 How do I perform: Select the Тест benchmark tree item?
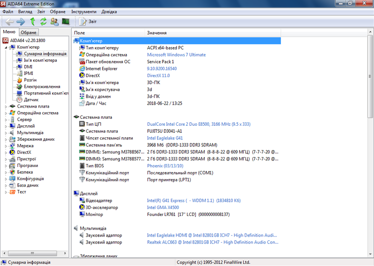pyautogui.click(x=22, y=192)
